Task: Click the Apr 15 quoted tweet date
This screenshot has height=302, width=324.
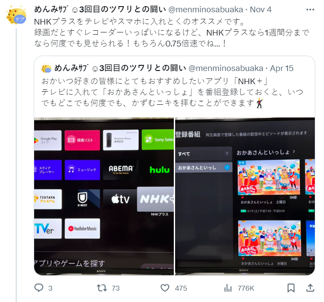Action: [282, 68]
